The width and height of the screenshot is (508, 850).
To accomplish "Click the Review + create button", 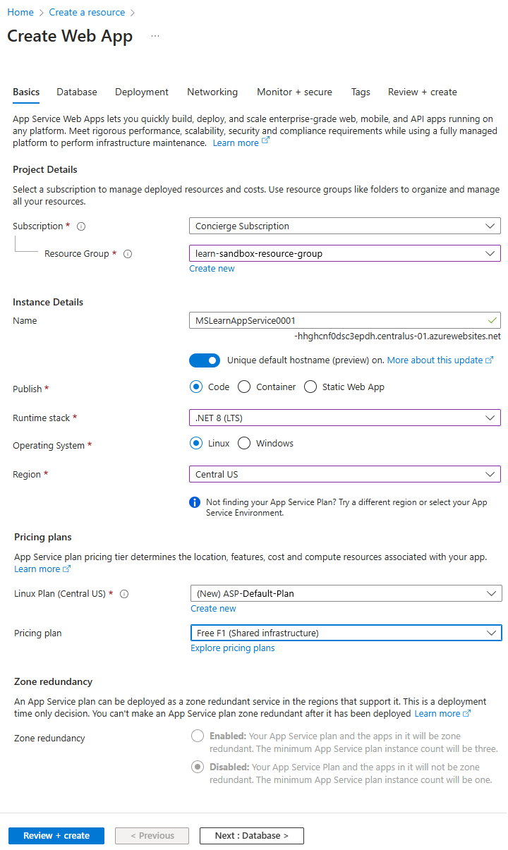I will tap(56, 835).
